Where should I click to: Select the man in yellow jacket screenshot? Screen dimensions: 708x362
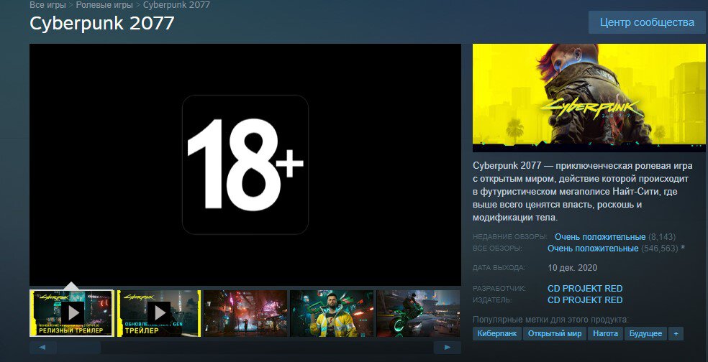[332, 313]
